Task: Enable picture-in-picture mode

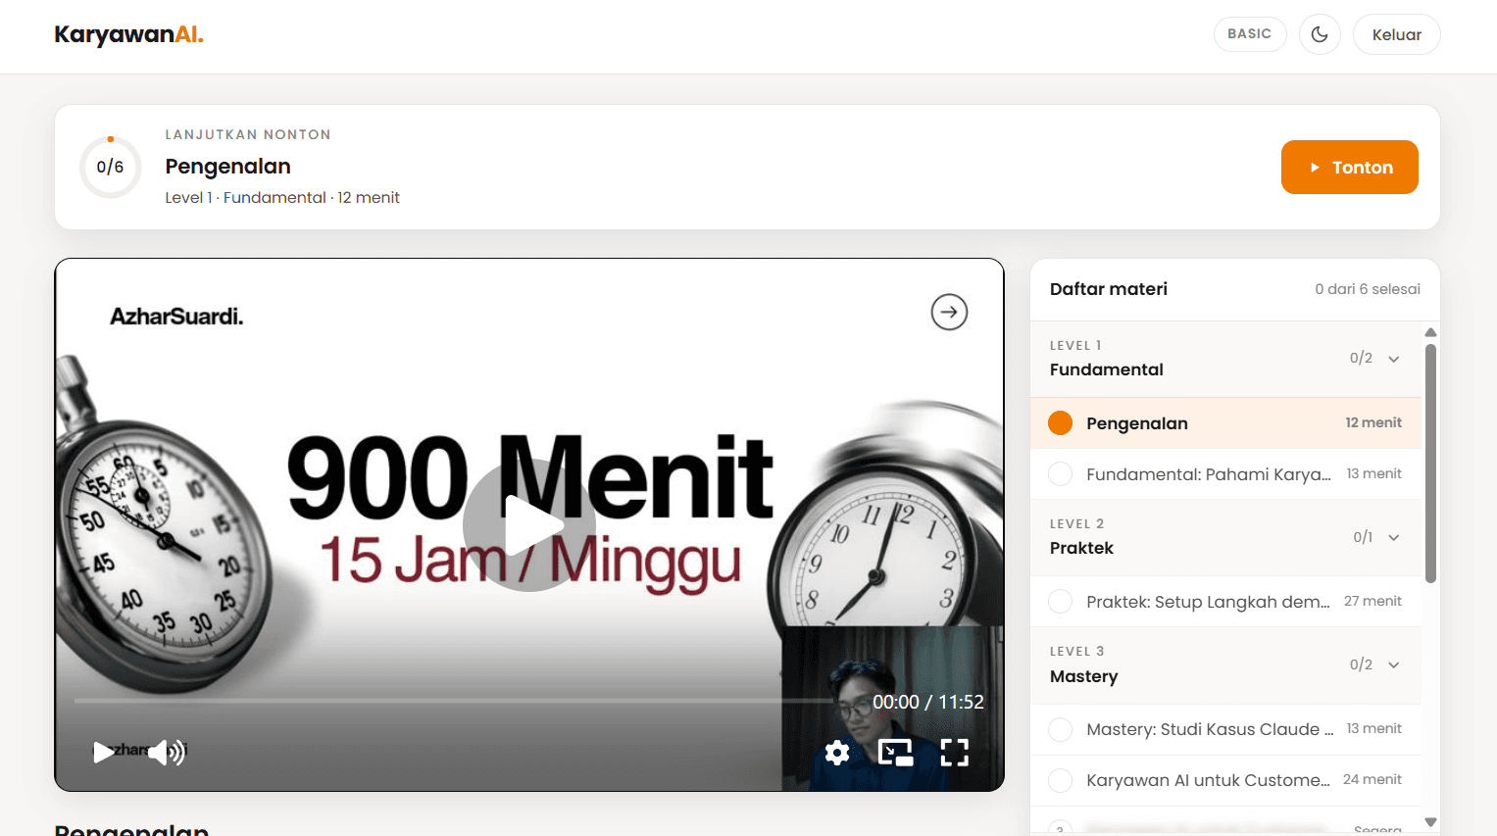Action: point(896,753)
